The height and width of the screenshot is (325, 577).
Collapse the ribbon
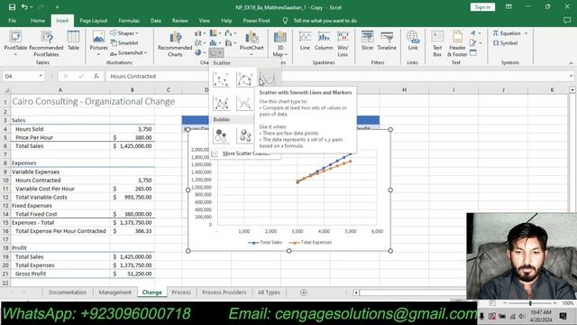point(571,63)
